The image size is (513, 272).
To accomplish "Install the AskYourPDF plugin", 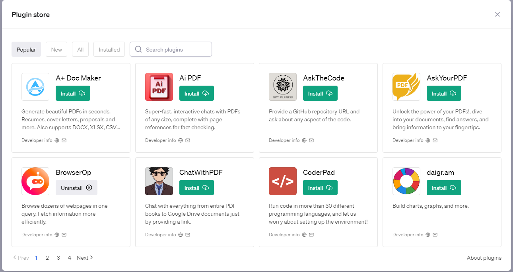I will 444,94.
